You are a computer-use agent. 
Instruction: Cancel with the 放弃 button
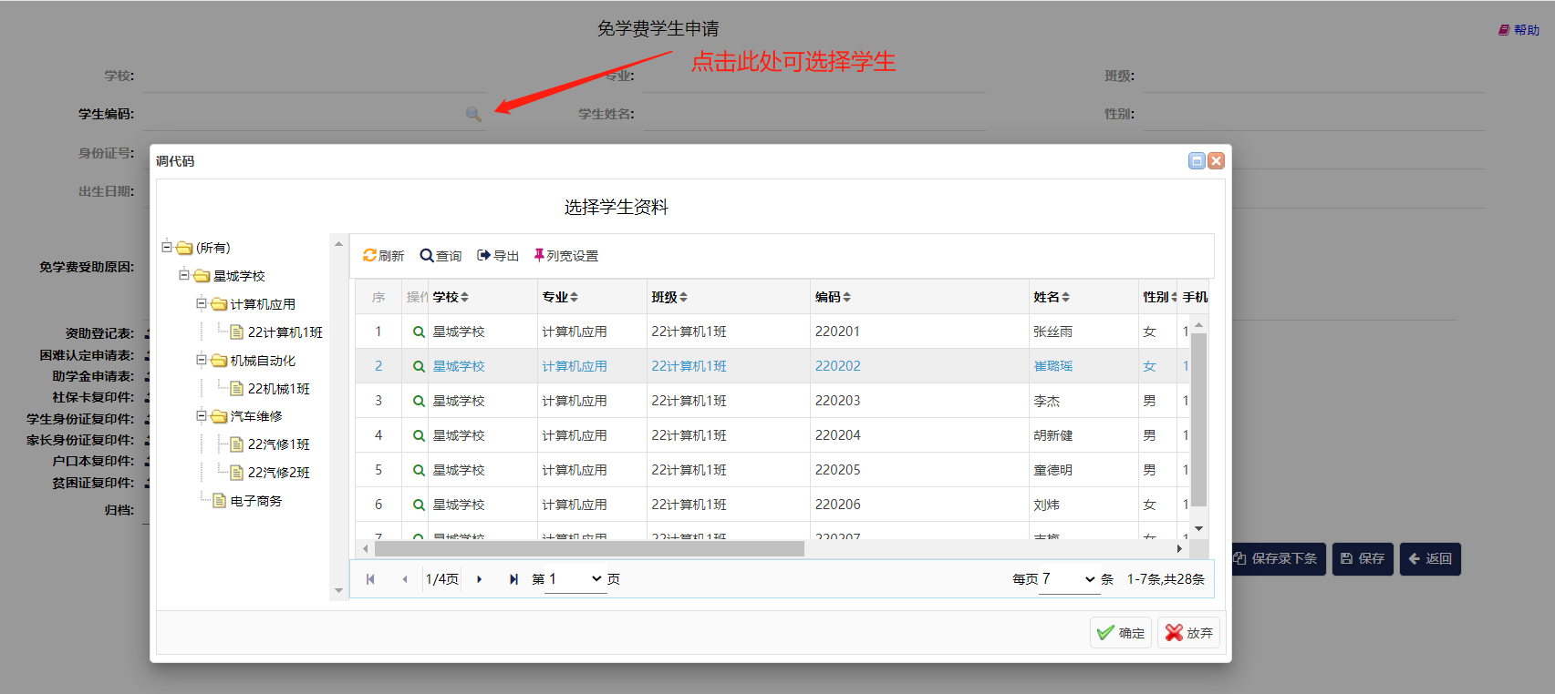point(1188,633)
